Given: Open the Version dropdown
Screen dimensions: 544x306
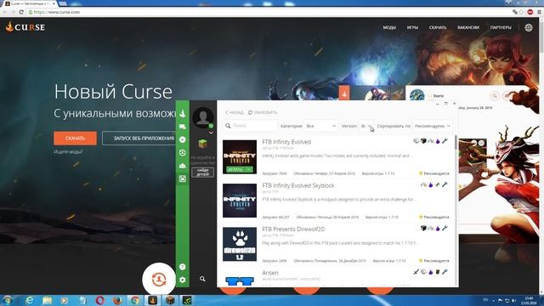Looking at the screenshot, I should [365, 126].
